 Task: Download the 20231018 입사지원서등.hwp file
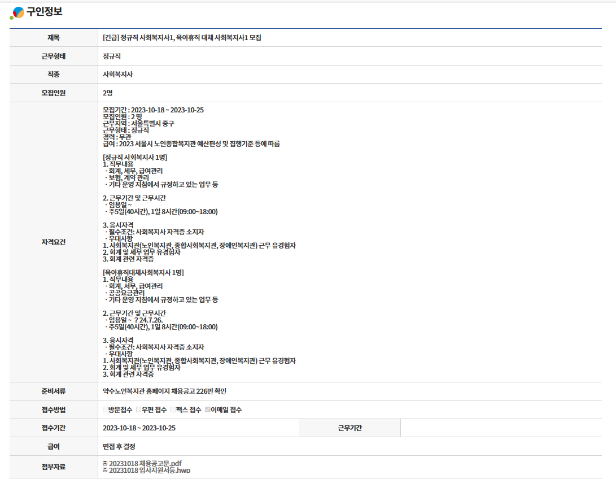(x=149, y=470)
